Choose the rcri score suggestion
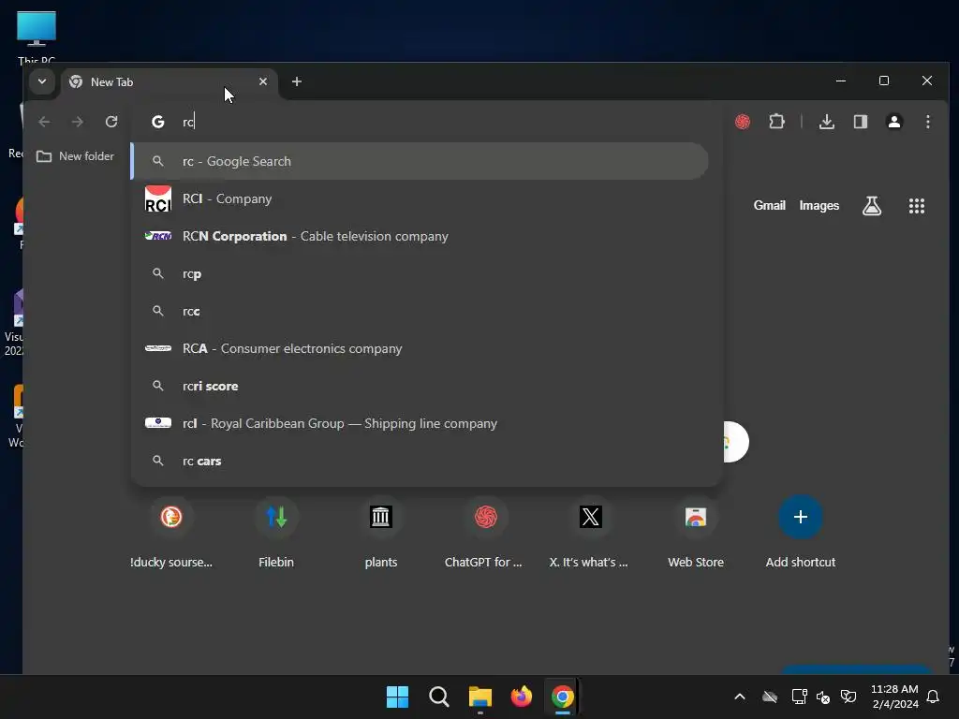The width and height of the screenshot is (959, 719). 420,386
